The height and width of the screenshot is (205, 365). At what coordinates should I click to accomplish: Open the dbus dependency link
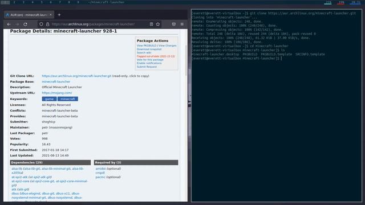coord(15,194)
